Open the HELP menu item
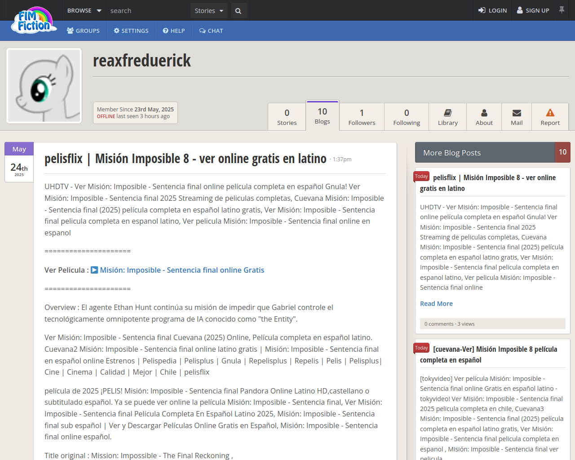Screen dimensions: 575x460 pyautogui.click(x=174, y=31)
